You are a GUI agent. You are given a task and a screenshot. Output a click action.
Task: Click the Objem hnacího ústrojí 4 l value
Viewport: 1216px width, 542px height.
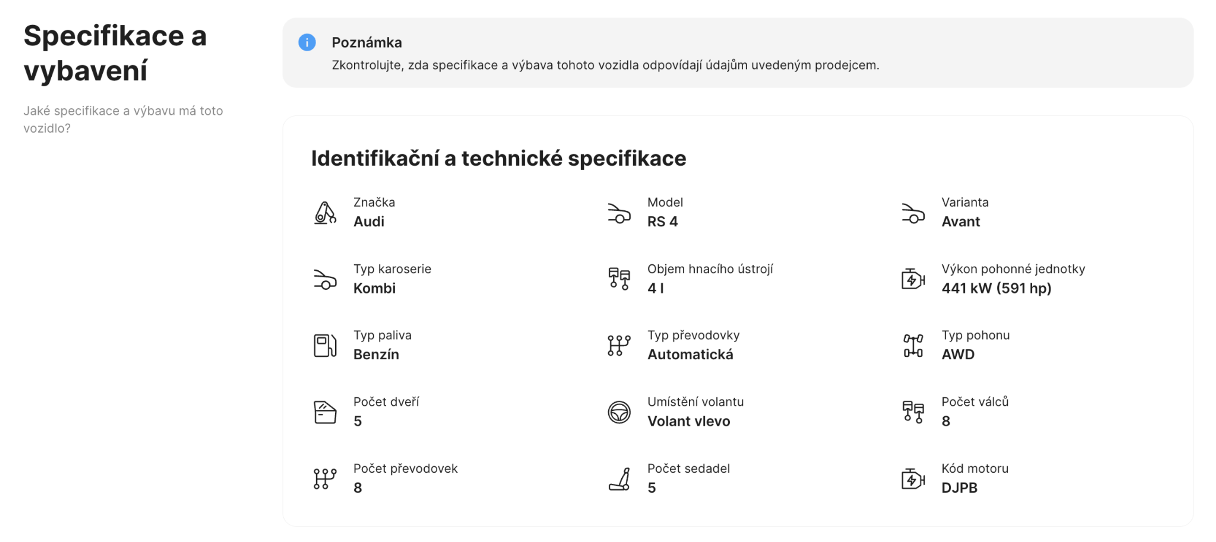[x=656, y=288]
